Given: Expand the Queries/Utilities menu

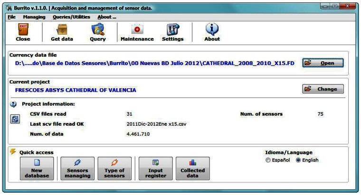Looking at the screenshot, I should tap(71, 17).
